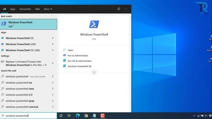Click the Windows PowerShell ISE app icon in results
The height and width of the screenshot is (119, 212).
point(2,38)
